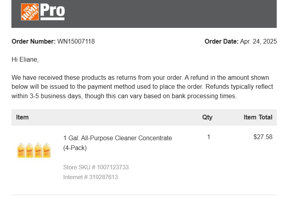Image resolution: width=307 pixels, height=207 pixels.
Task: Click the quantity value 1
Action: pos(209,137)
